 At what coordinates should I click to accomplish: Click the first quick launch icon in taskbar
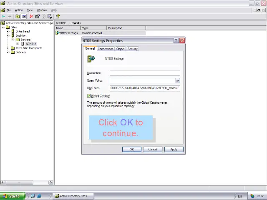pos(33,196)
